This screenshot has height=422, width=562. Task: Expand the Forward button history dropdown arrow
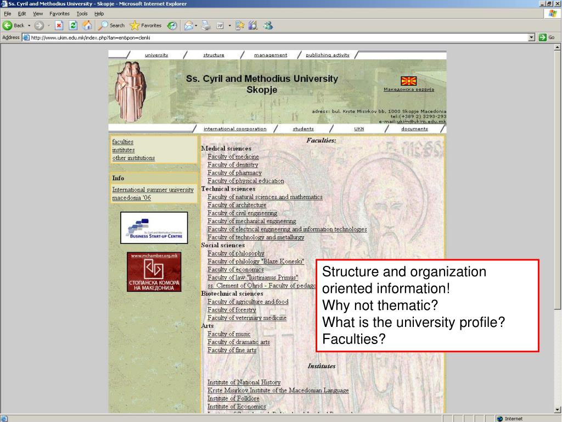pos(49,25)
